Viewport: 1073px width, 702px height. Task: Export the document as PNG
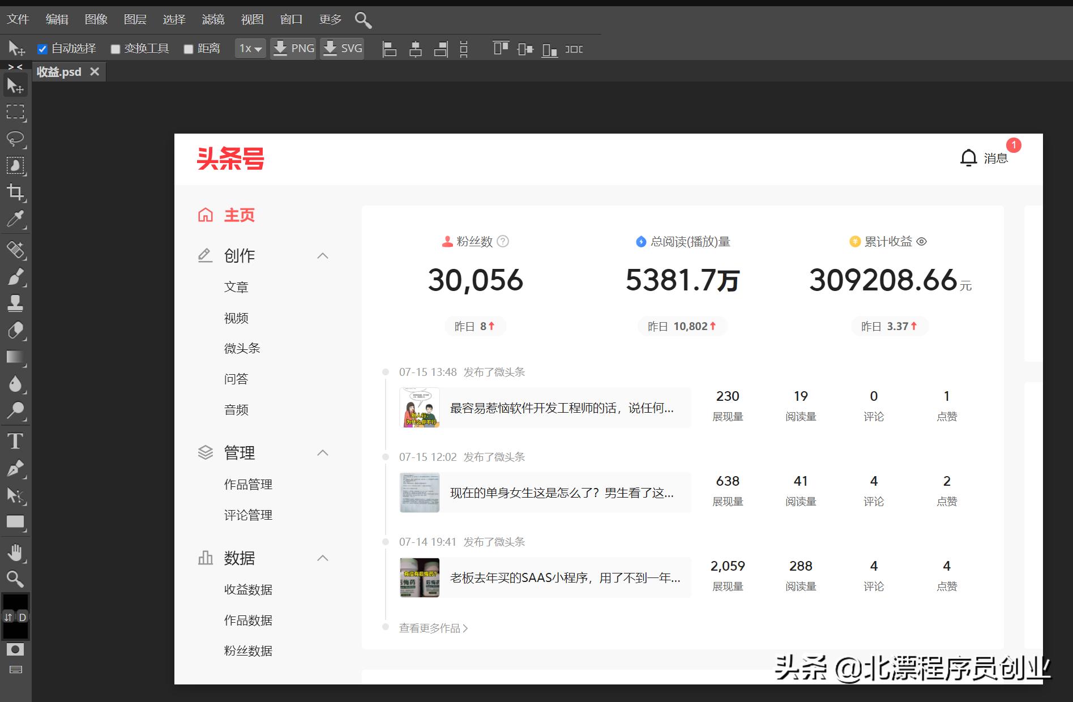[293, 48]
